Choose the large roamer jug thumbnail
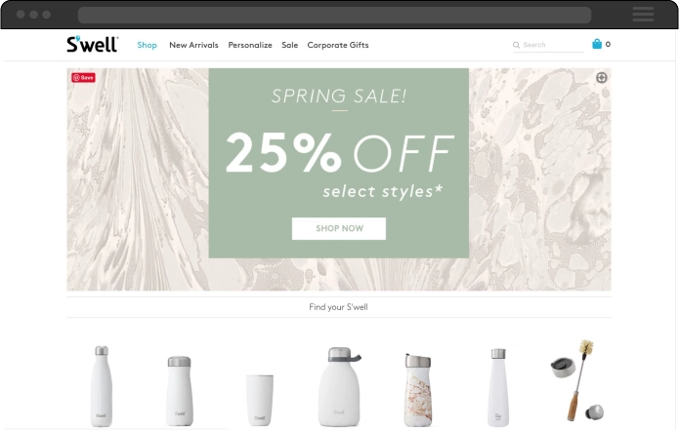Screen dimensions: 679x430 pos(339,387)
